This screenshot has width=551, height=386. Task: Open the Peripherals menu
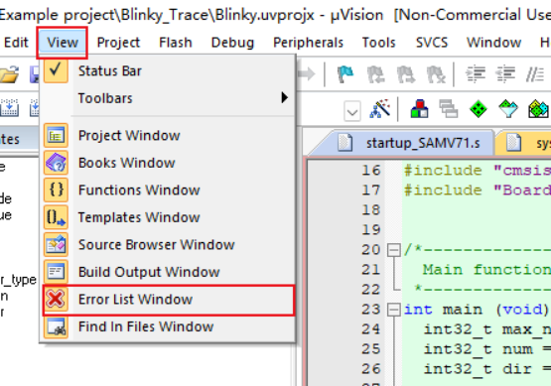pyautogui.click(x=308, y=43)
